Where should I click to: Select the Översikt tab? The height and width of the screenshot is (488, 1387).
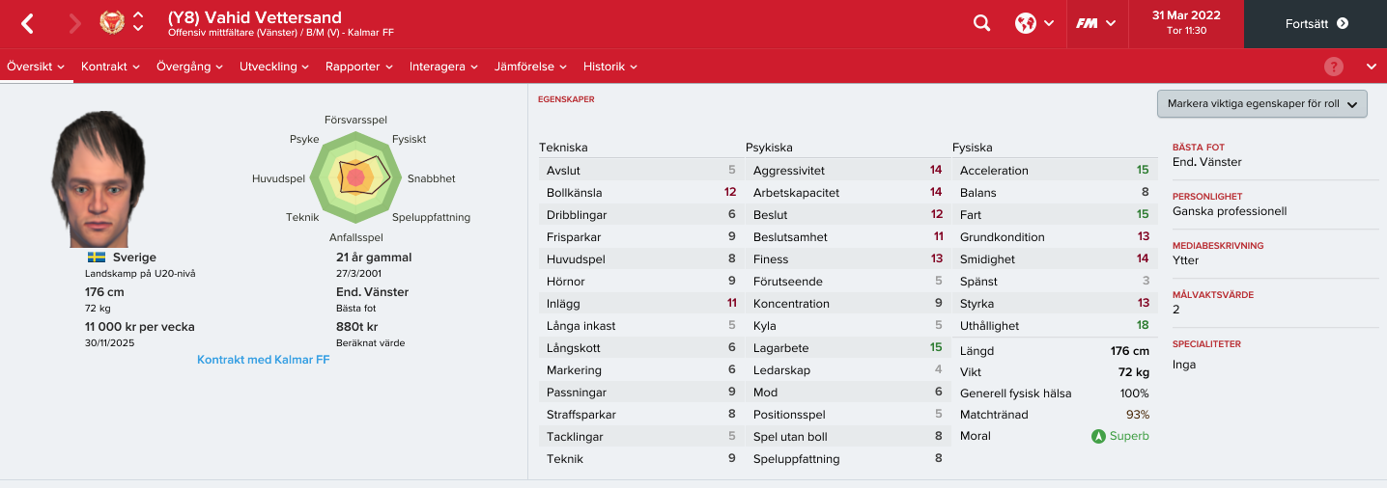(x=36, y=67)
